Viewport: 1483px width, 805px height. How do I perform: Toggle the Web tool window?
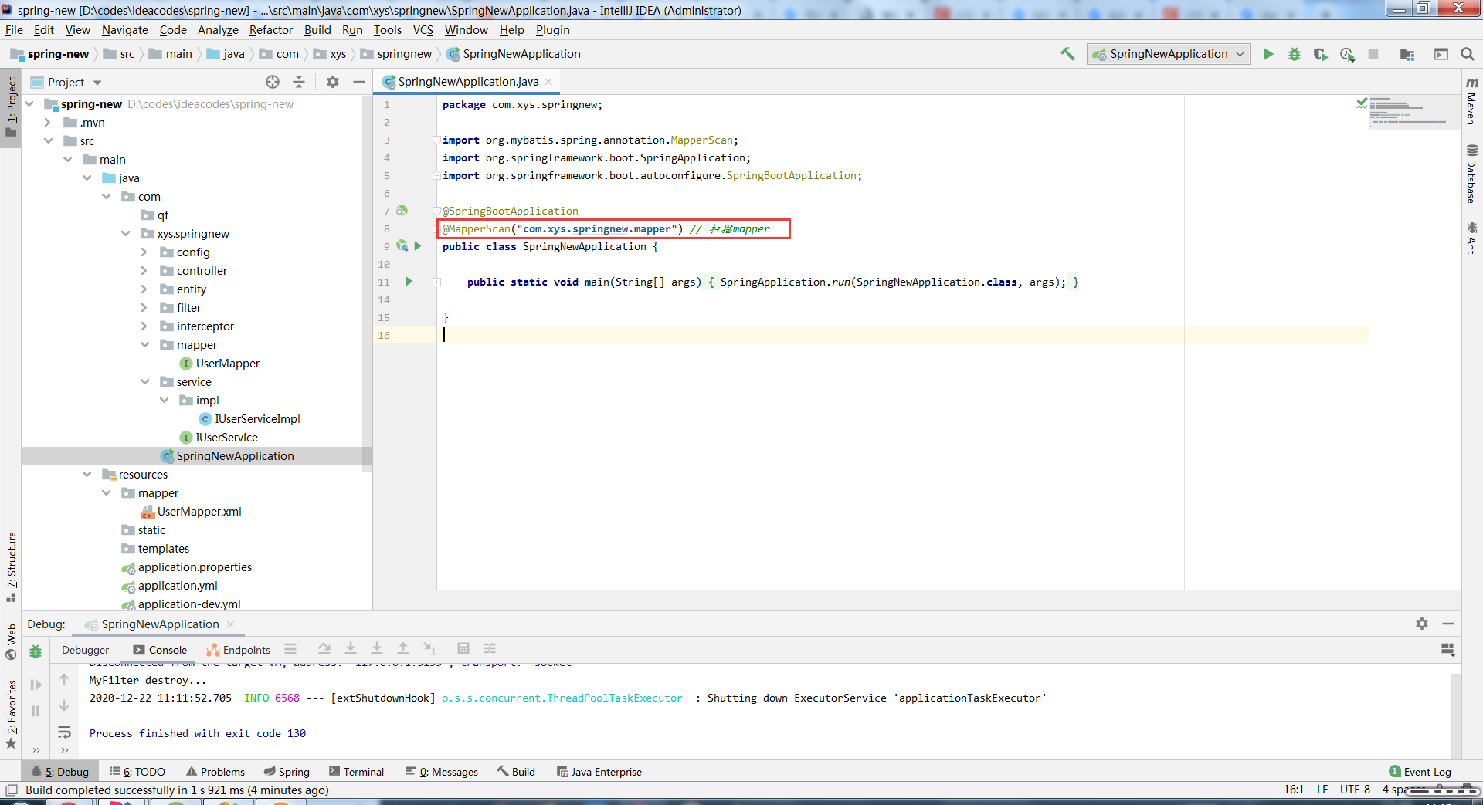tap(11, 641)
